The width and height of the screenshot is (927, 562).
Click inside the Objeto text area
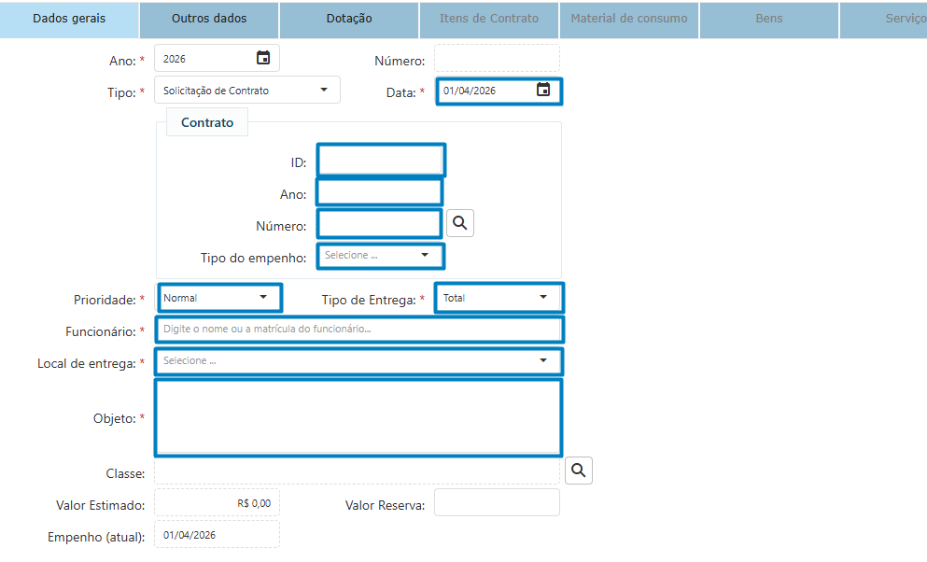(358, 416)
